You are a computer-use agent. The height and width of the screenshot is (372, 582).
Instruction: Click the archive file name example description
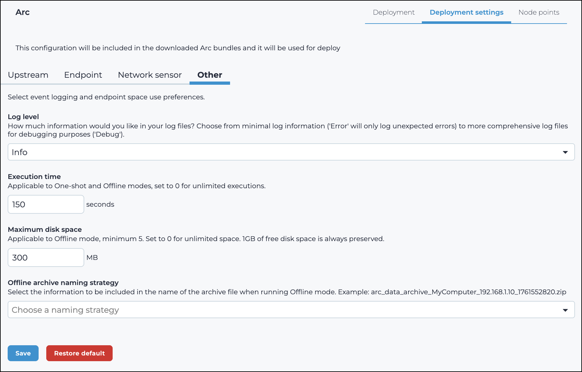[287, 292]
